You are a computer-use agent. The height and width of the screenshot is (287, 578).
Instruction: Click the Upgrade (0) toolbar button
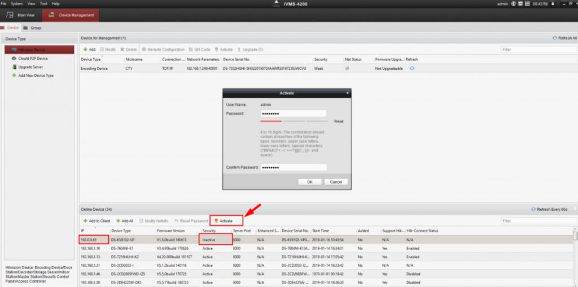tap(250, 50)
